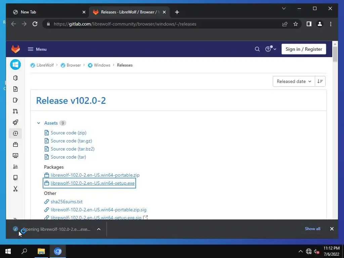This screenshot has height=258, width=344.
Task: Click Show all downloads
Action: pos(312,228)
